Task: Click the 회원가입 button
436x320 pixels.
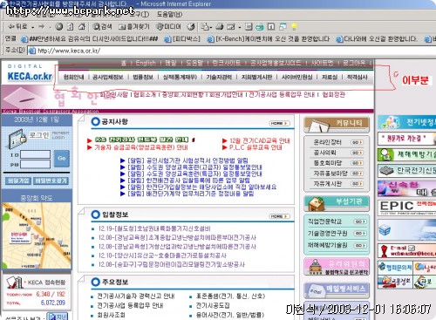Action: pos(18,180)
